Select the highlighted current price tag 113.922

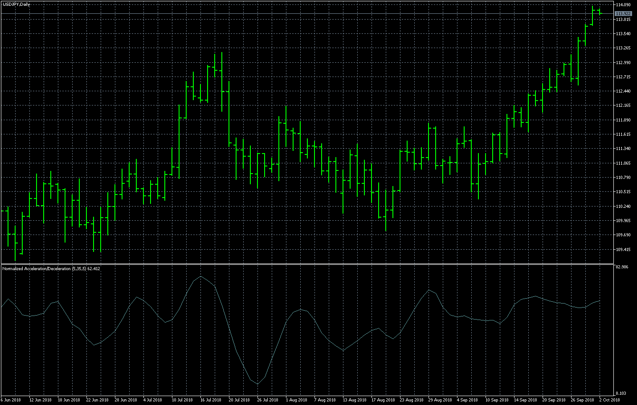623,14
